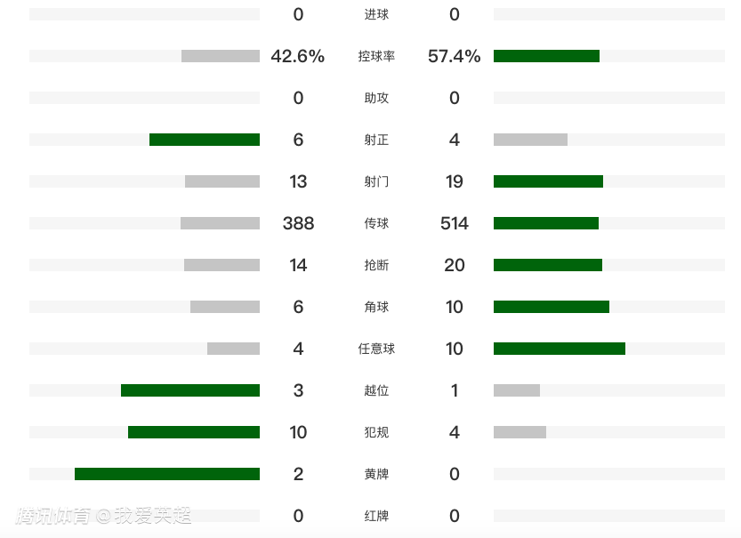Click the 犯规 fouls label
Image resolution: width=741 pixels, height=538 pixels.
376,432
